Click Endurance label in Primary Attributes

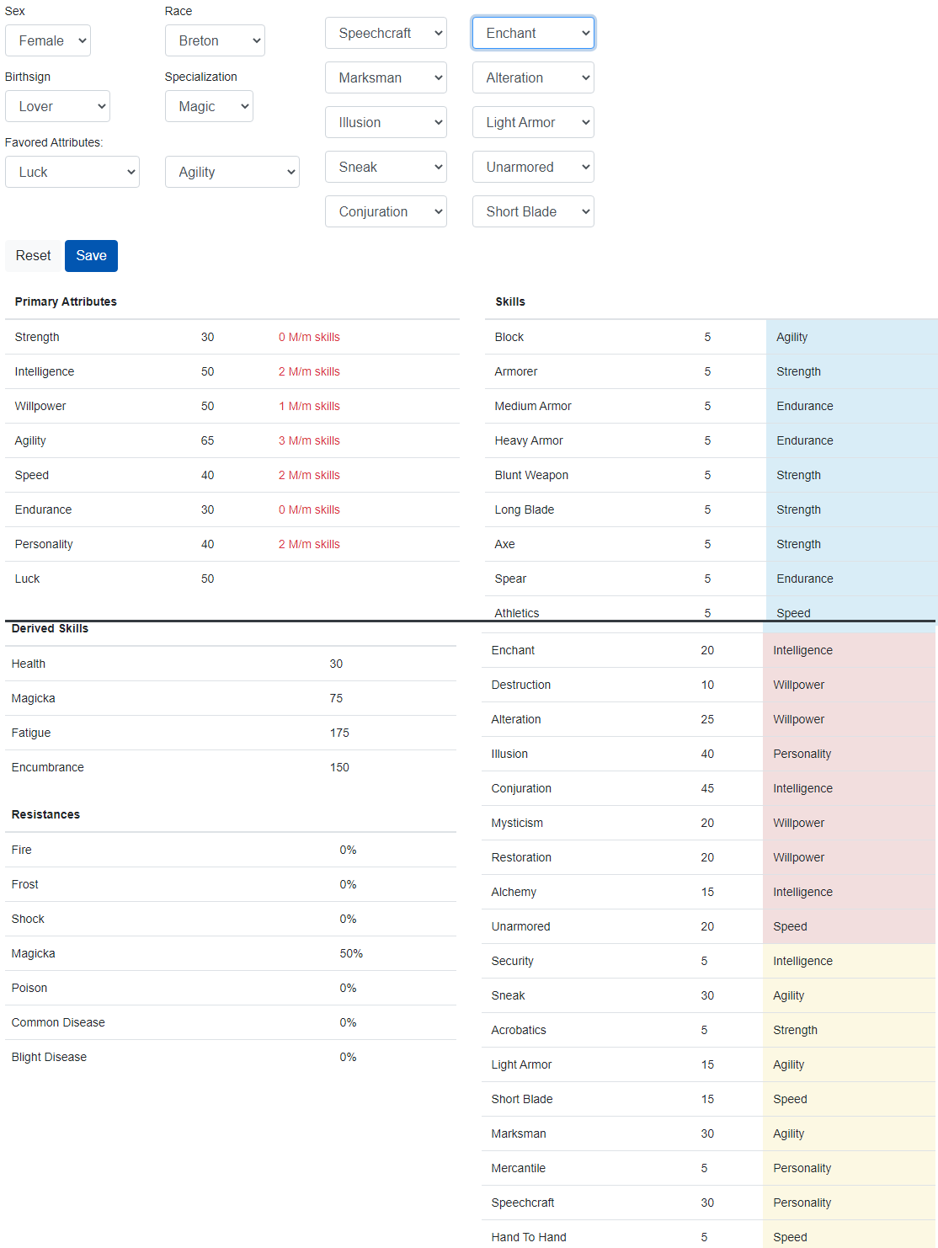coord(43,509)
